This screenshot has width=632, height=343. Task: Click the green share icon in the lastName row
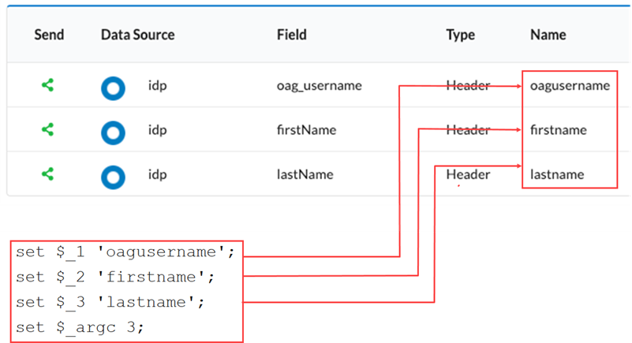pyautogui.click(x=47, y=174)
